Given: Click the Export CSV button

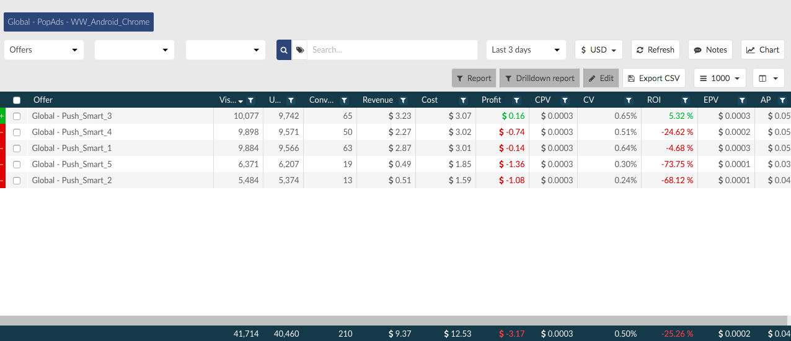Looking at the screenshot, I should (x=653, y=78).
